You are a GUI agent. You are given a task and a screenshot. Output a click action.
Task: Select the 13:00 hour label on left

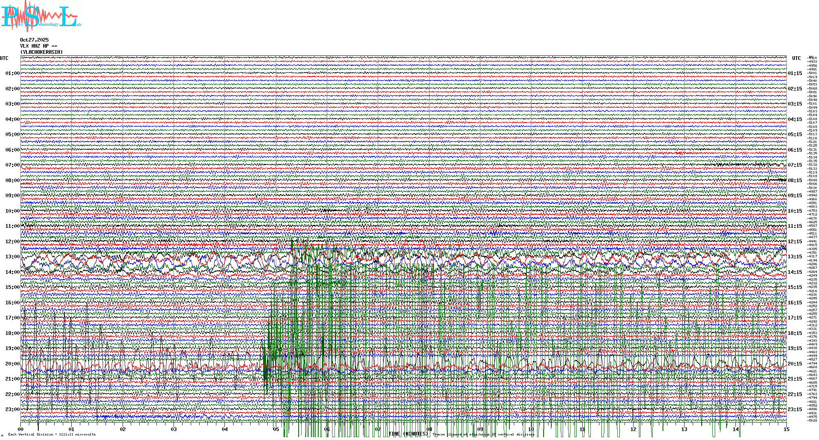coord(12,257)
